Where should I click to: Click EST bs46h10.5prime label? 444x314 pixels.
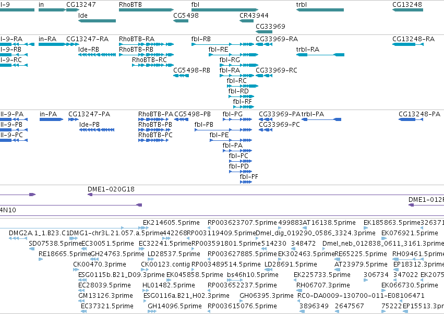click(253, 275)
